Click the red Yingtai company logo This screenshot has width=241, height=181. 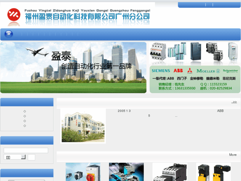[x=14, y=15]
